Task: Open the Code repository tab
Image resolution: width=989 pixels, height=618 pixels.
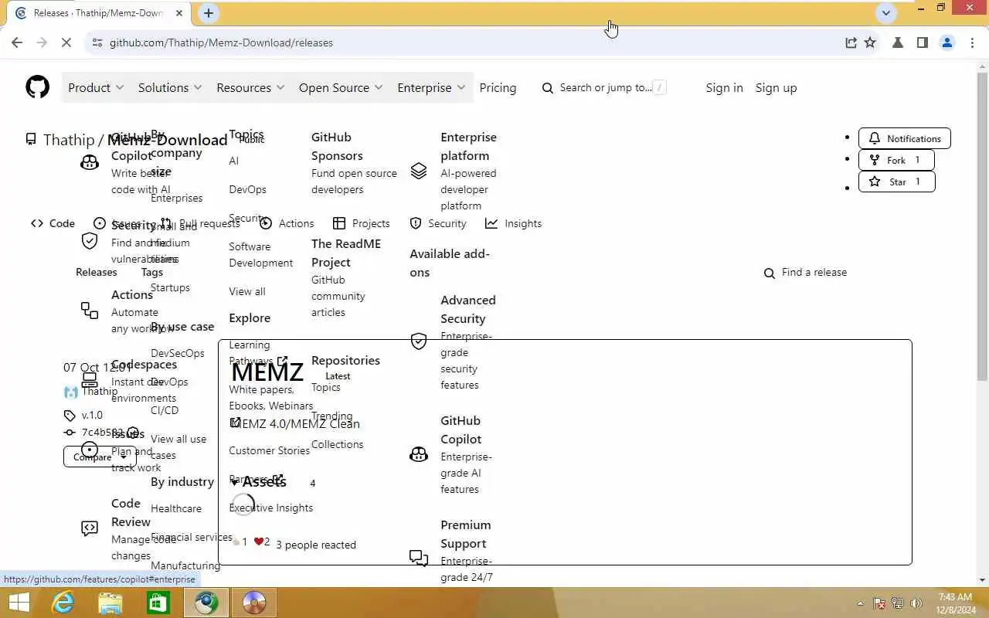Action: 53,223
